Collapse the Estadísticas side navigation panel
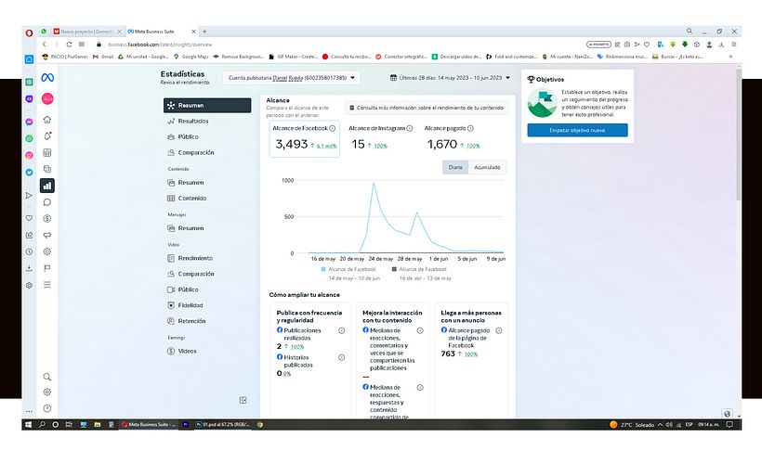This screenshot has height=476, width=762. [x=243, y=400]
